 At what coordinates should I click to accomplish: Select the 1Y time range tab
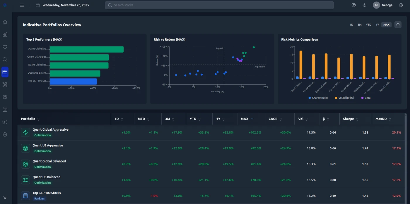pos(377,25)
